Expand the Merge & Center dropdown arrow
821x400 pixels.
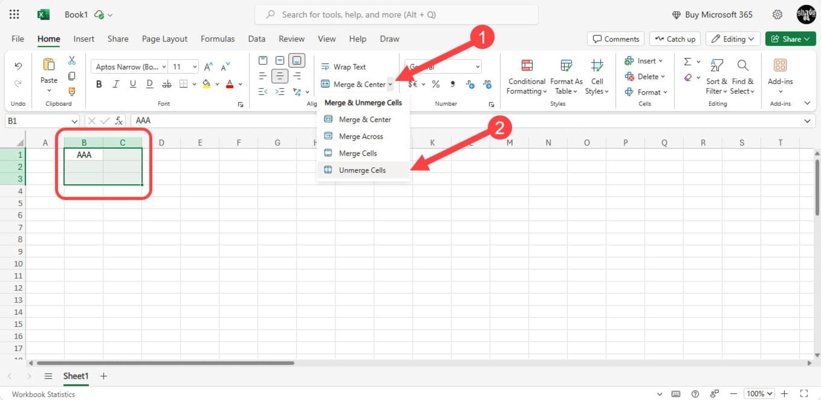[390, 84]
